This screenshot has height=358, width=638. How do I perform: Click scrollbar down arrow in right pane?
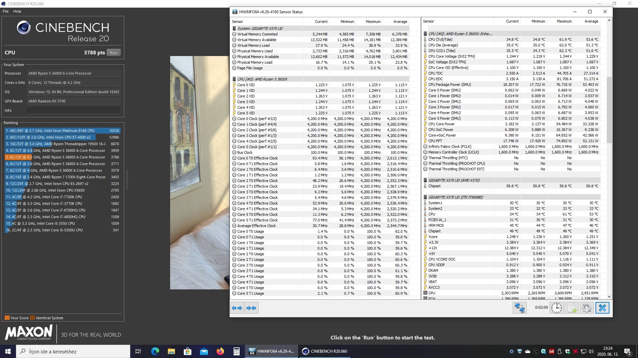click(x=609, y=297)
